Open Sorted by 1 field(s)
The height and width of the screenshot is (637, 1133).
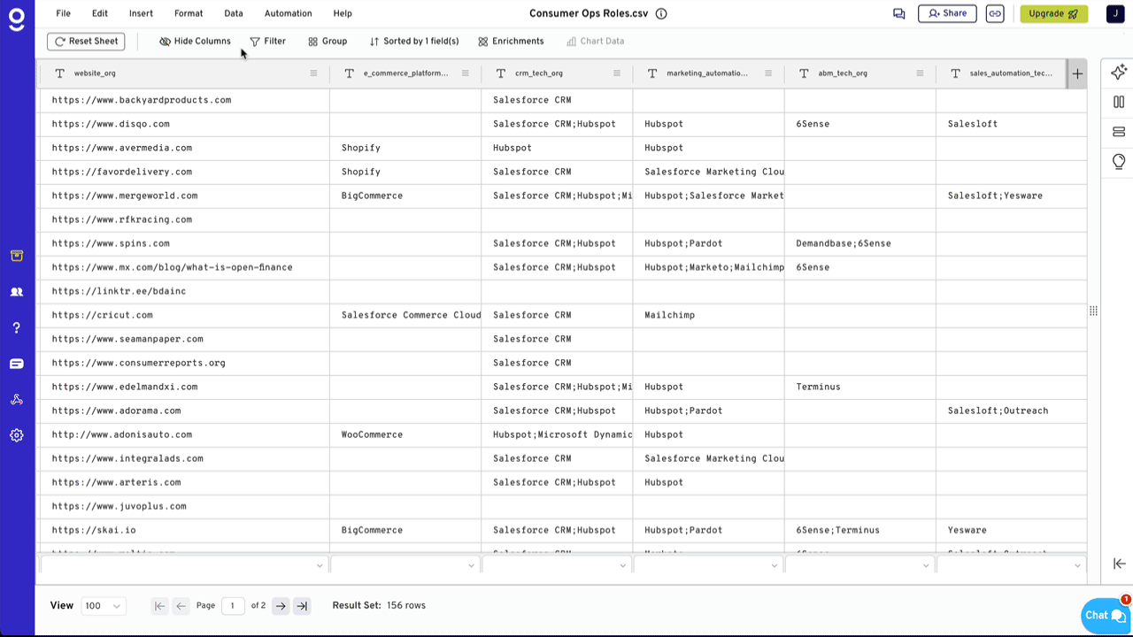(x=413, y=42)
